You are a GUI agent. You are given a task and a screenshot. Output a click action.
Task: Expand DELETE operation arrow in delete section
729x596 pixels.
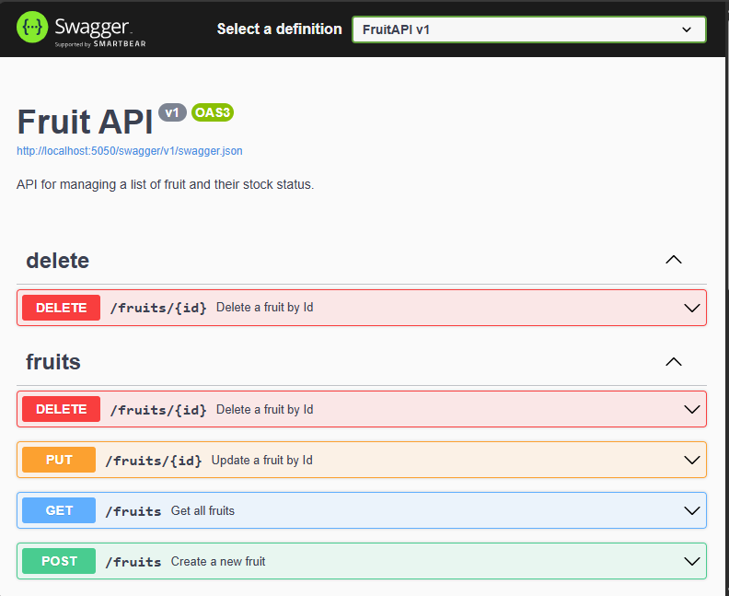tap(692, 308)
